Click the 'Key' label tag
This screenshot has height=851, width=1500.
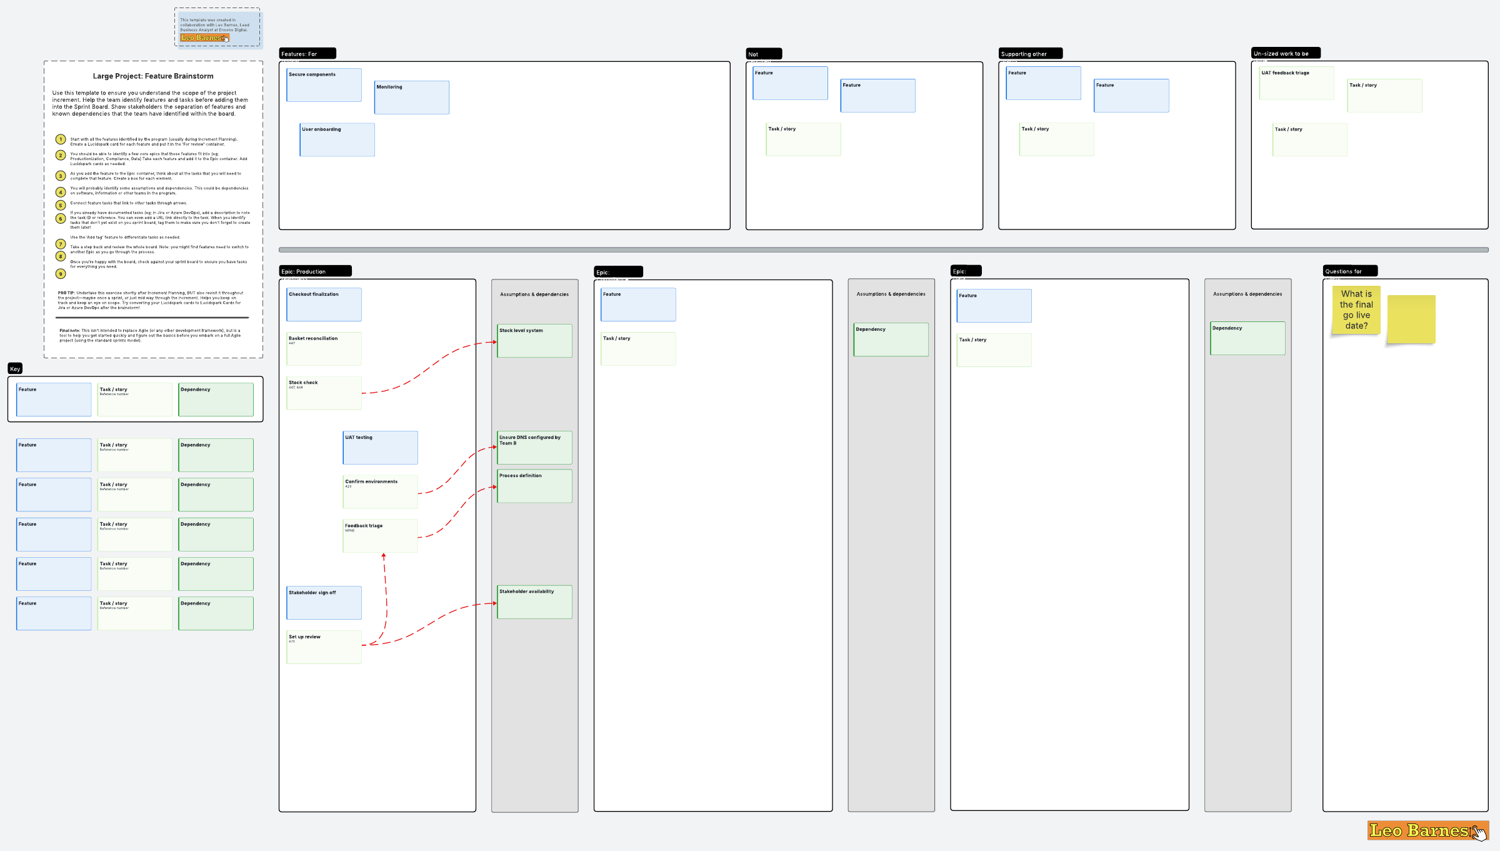[x=15, y=369]
